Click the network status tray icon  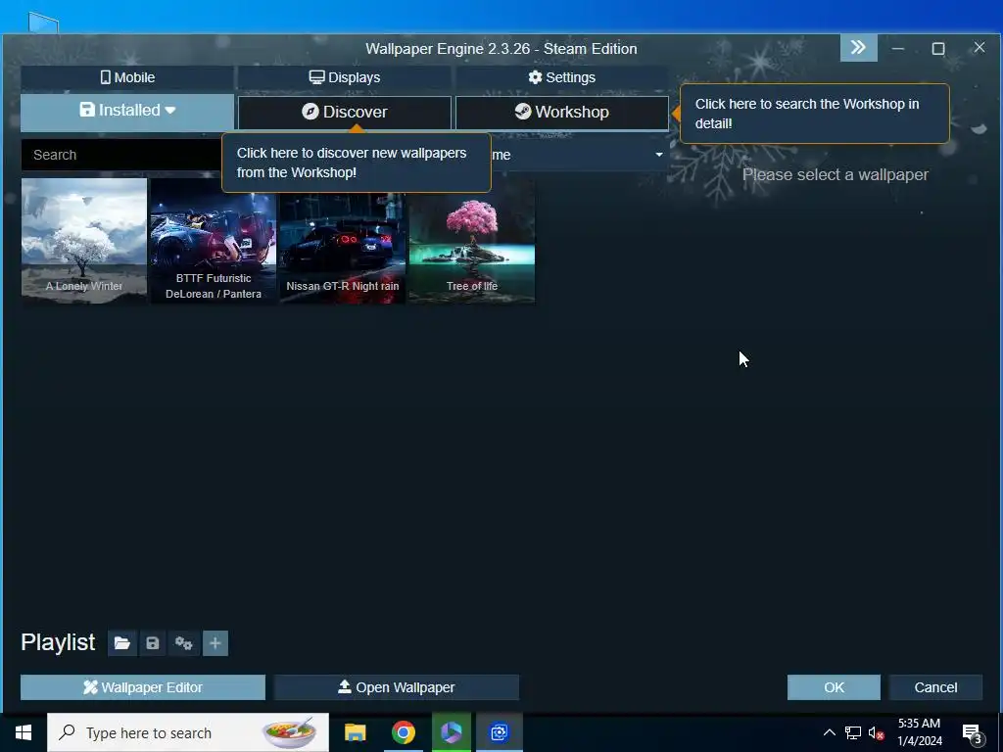coord(853,732)
